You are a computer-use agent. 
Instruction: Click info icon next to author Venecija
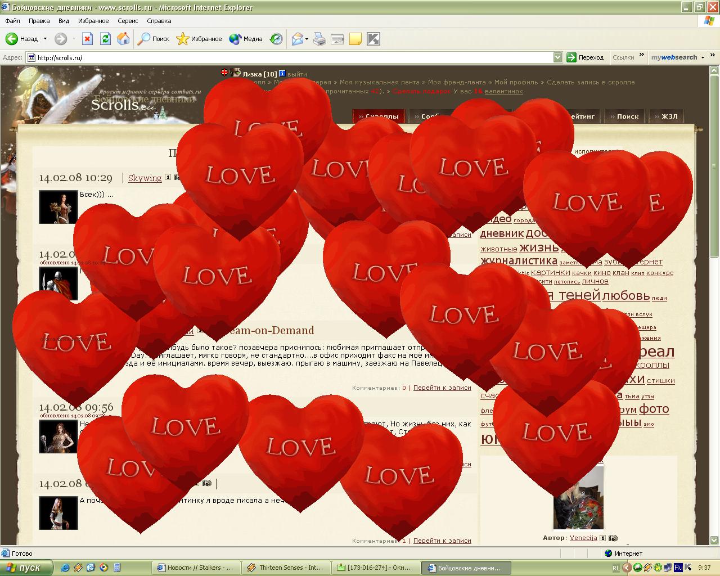603,538
